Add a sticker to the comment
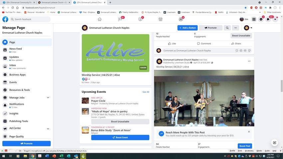This screenshot has width=283, height=159. (x=249, y=51)
